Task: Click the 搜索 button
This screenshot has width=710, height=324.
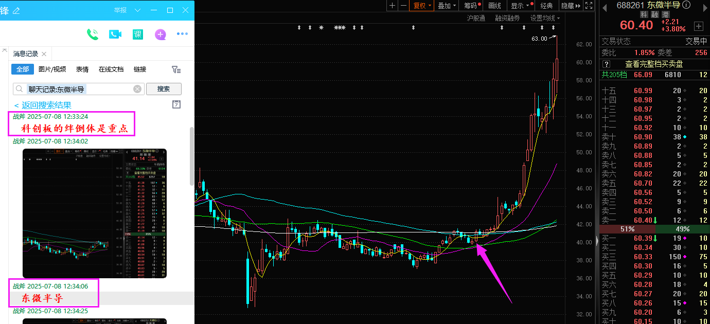Action: [164, 89]
